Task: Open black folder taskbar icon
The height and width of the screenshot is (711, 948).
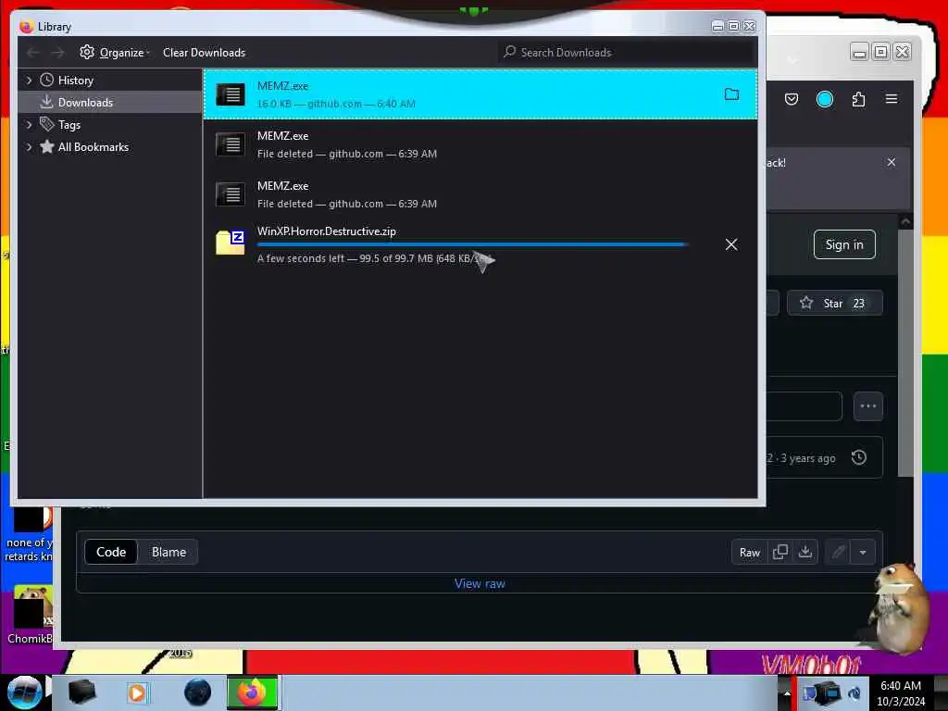Action: pos(81,692)
